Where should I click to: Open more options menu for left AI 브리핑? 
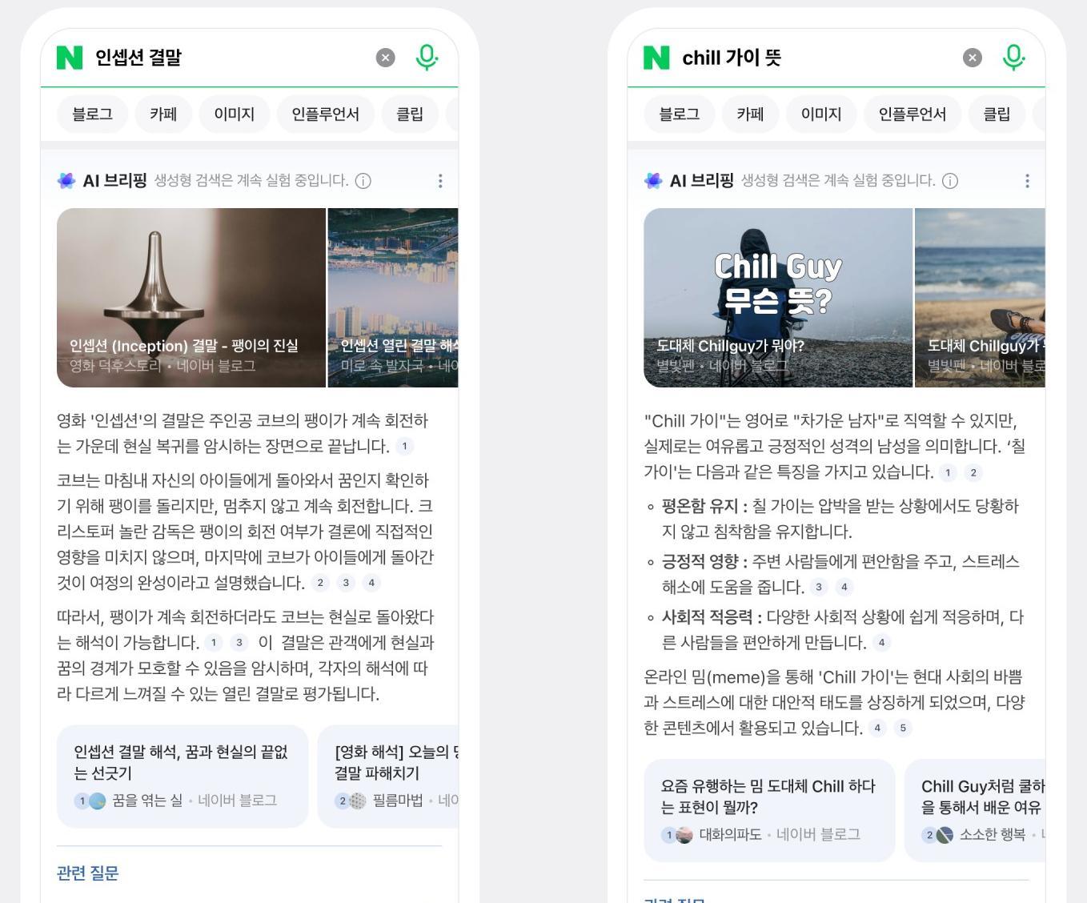coord(440,181)
